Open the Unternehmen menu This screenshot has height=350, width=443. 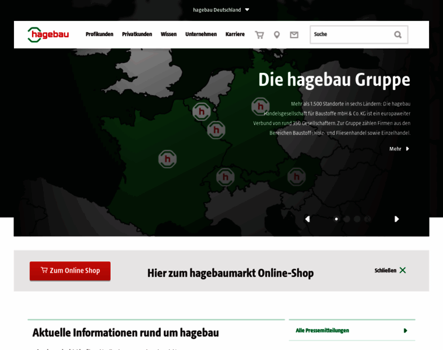pyautogui.click(x=201, y=34)
